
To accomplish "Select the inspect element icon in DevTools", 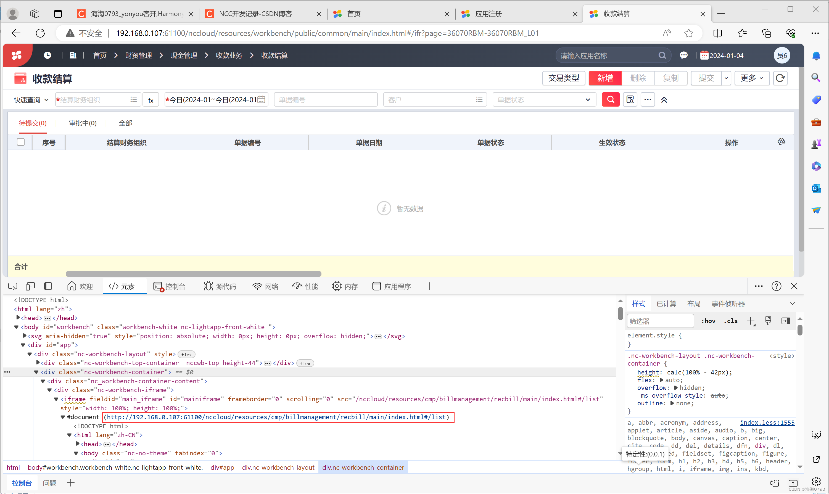I will [12, 286].
